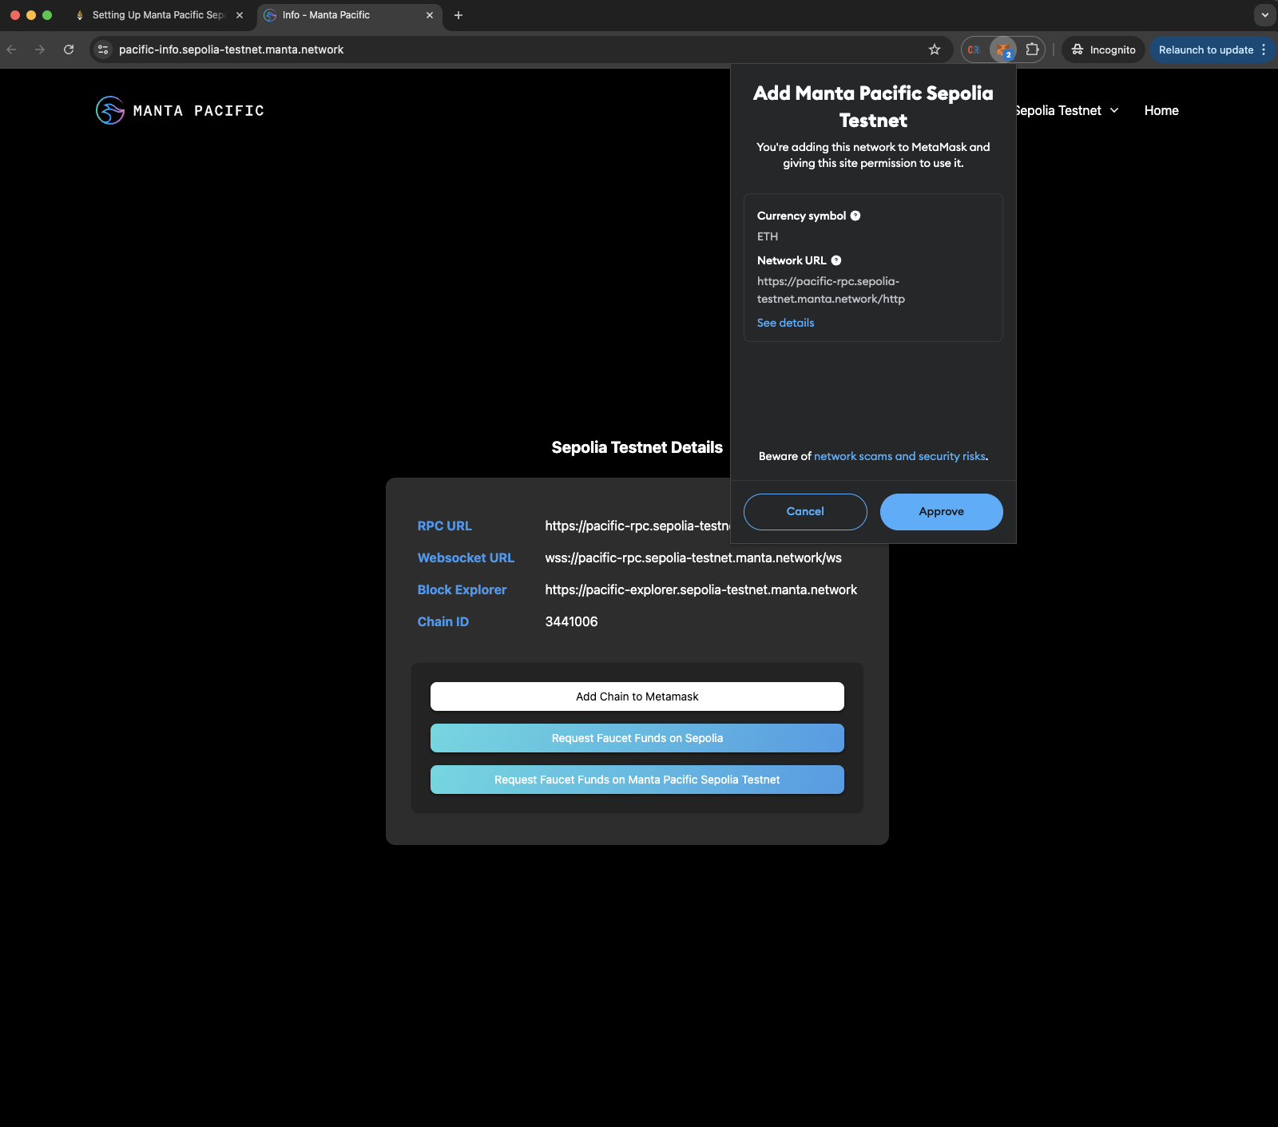Select the chain ID value 3441006
Image resolution: width=1278 pixels, height=1127 pixels.
(571, 621)
